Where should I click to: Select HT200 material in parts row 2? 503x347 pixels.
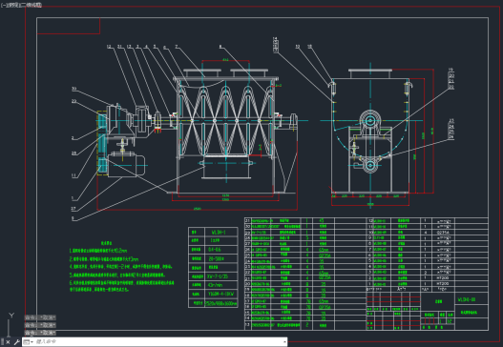pyautogui.click(x=443, y=277)
